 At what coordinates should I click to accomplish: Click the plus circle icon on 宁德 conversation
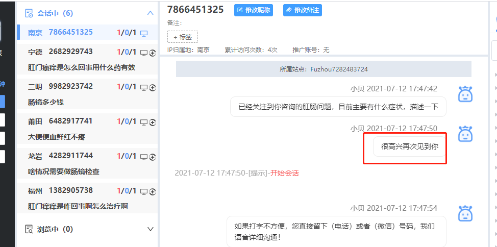tap(153, 53)
